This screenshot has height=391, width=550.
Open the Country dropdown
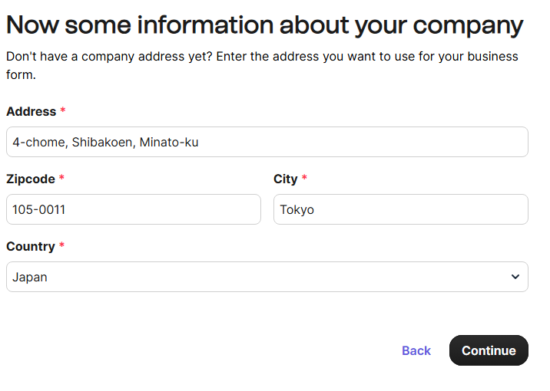coord(267,277)
